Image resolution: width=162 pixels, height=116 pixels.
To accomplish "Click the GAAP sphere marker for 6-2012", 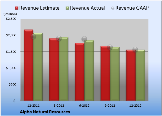I will coord(84,39).
